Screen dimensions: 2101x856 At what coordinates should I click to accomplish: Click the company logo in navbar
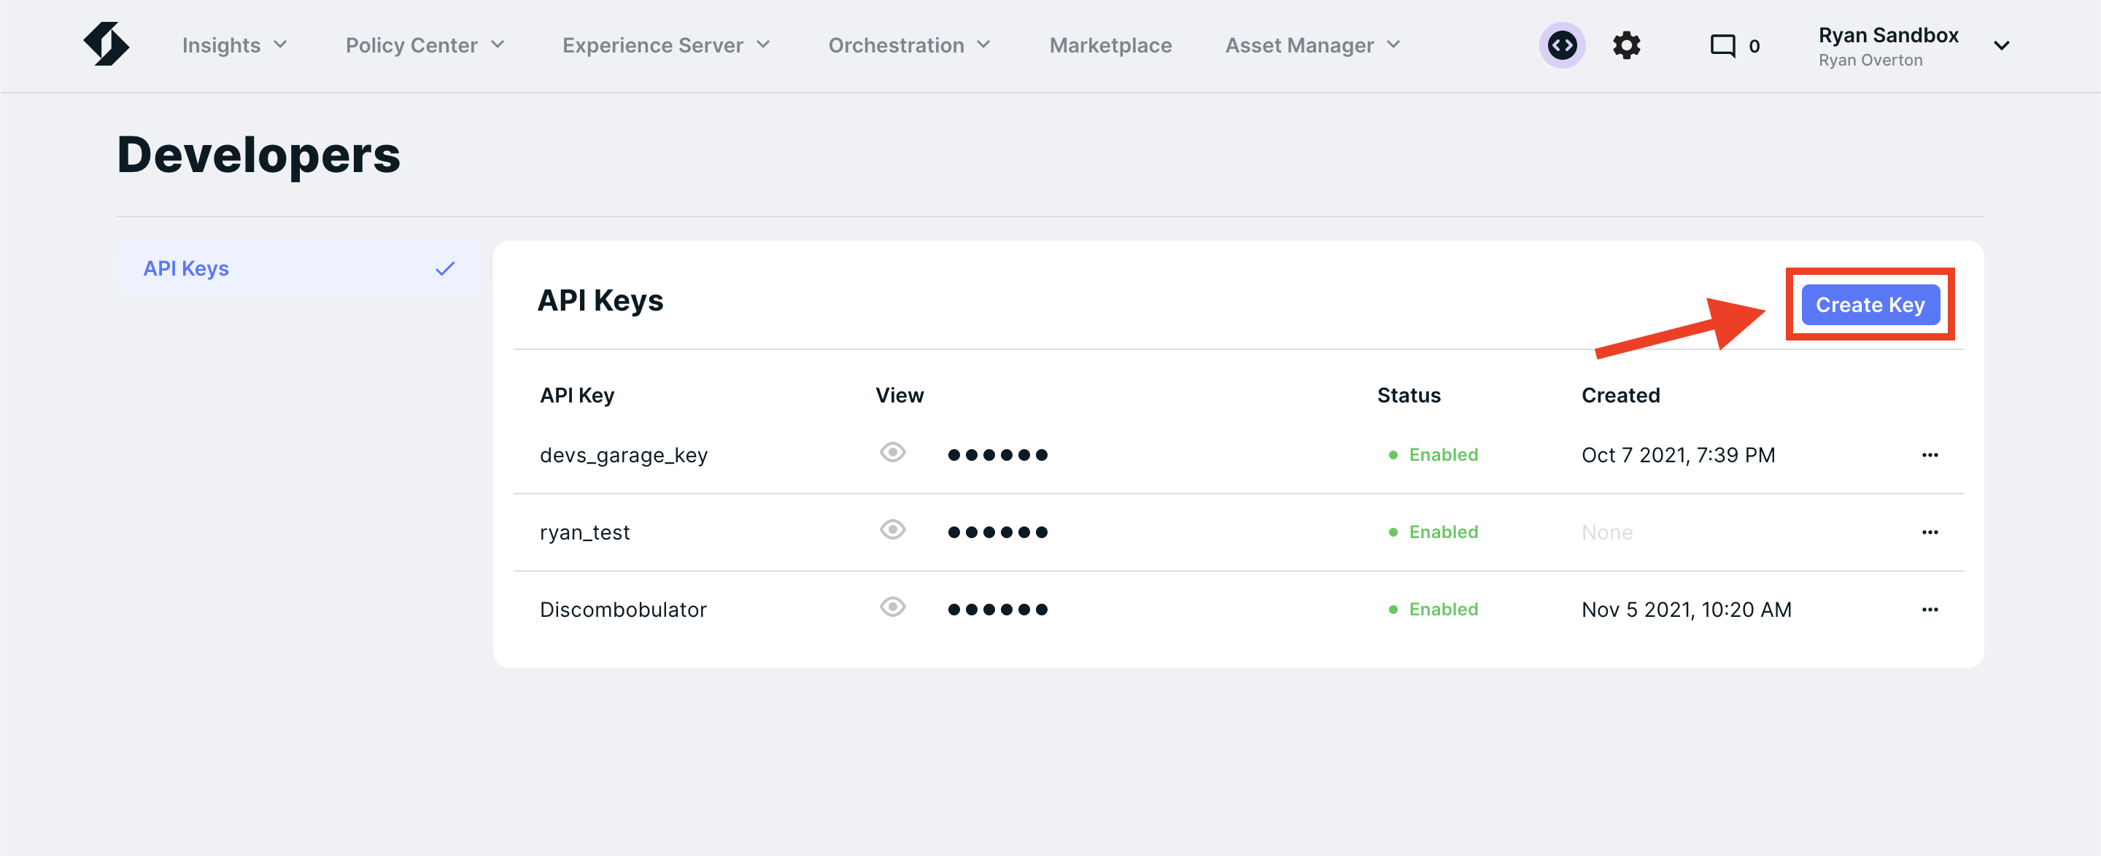pos(106,44)
